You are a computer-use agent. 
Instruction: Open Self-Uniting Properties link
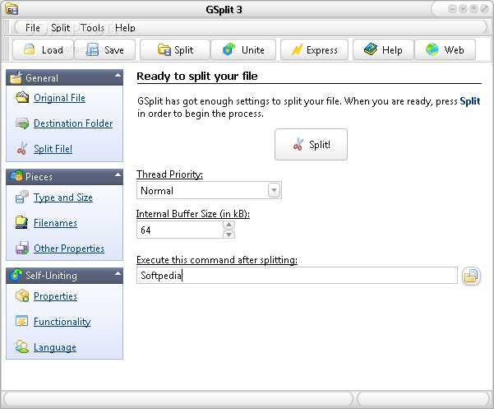tap(55, 296)
